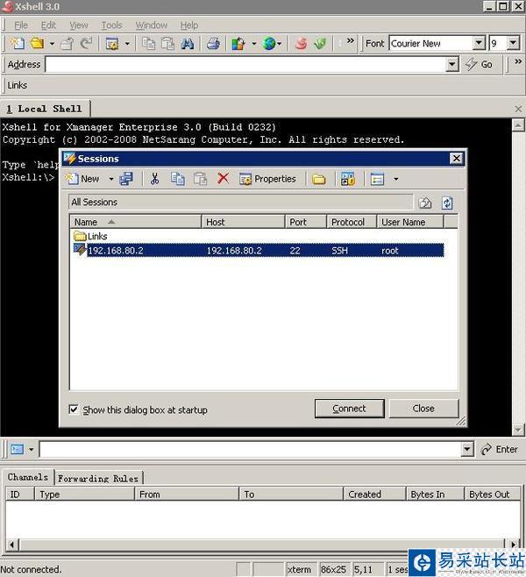Click inside the compose bar input field
The image size is (526, 577).
click(x=250, y=449)
